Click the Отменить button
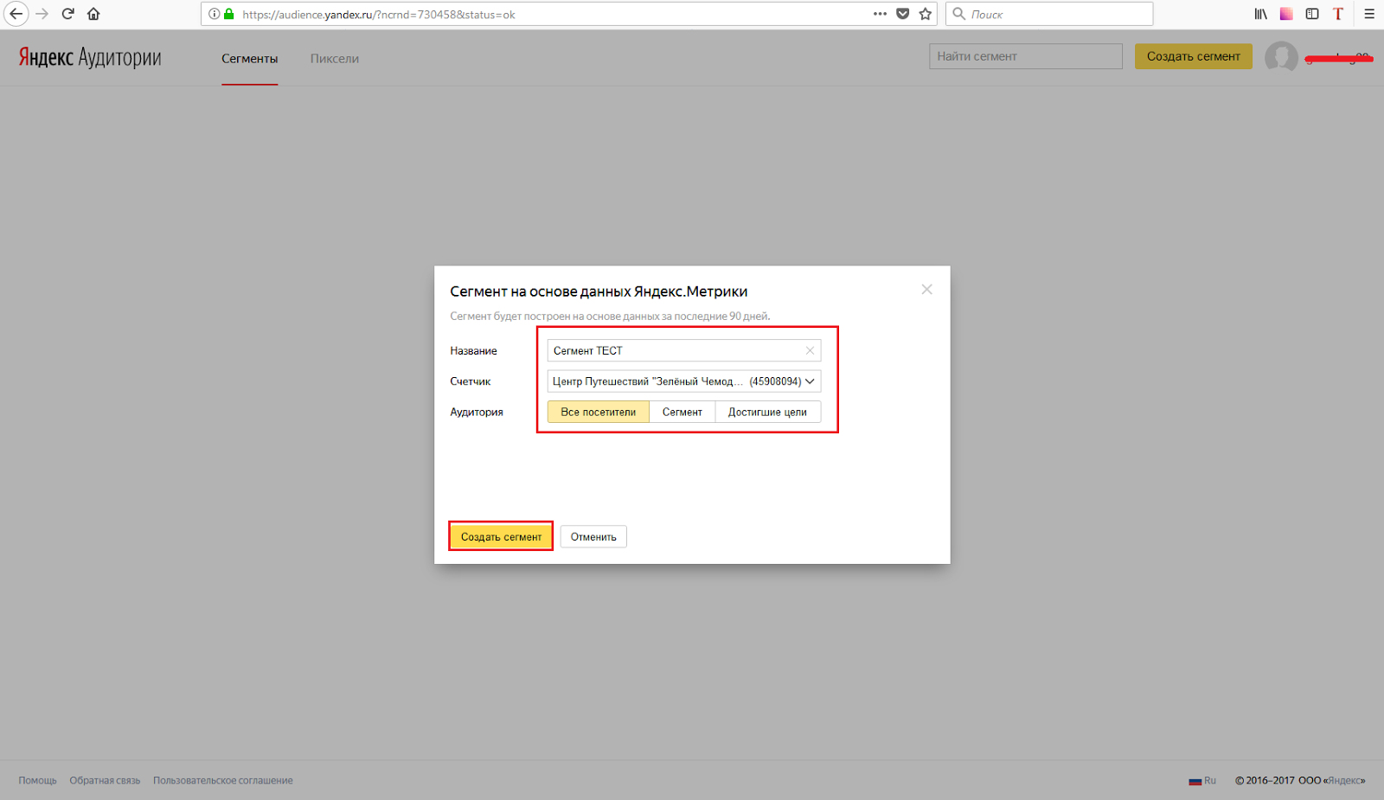The image size is (1384, 800). coord(593,537)
